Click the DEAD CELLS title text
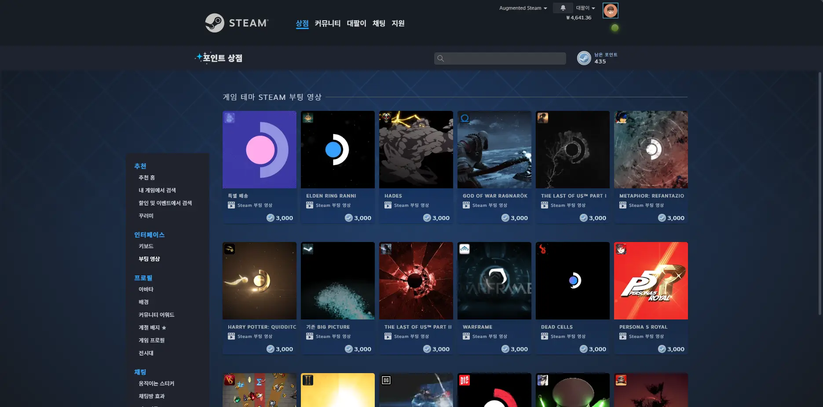Image resolution: width=823 pixels, height=407 pixels. pos(557,327)
